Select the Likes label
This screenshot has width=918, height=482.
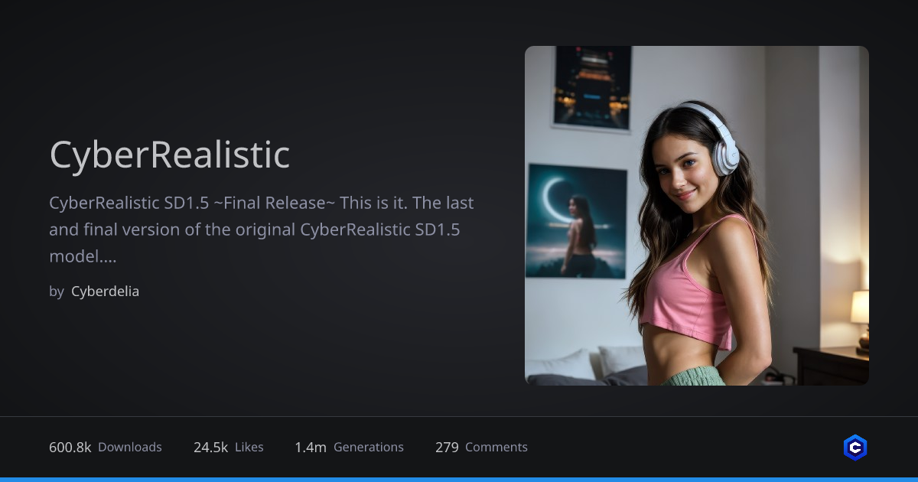coord(249,448)
